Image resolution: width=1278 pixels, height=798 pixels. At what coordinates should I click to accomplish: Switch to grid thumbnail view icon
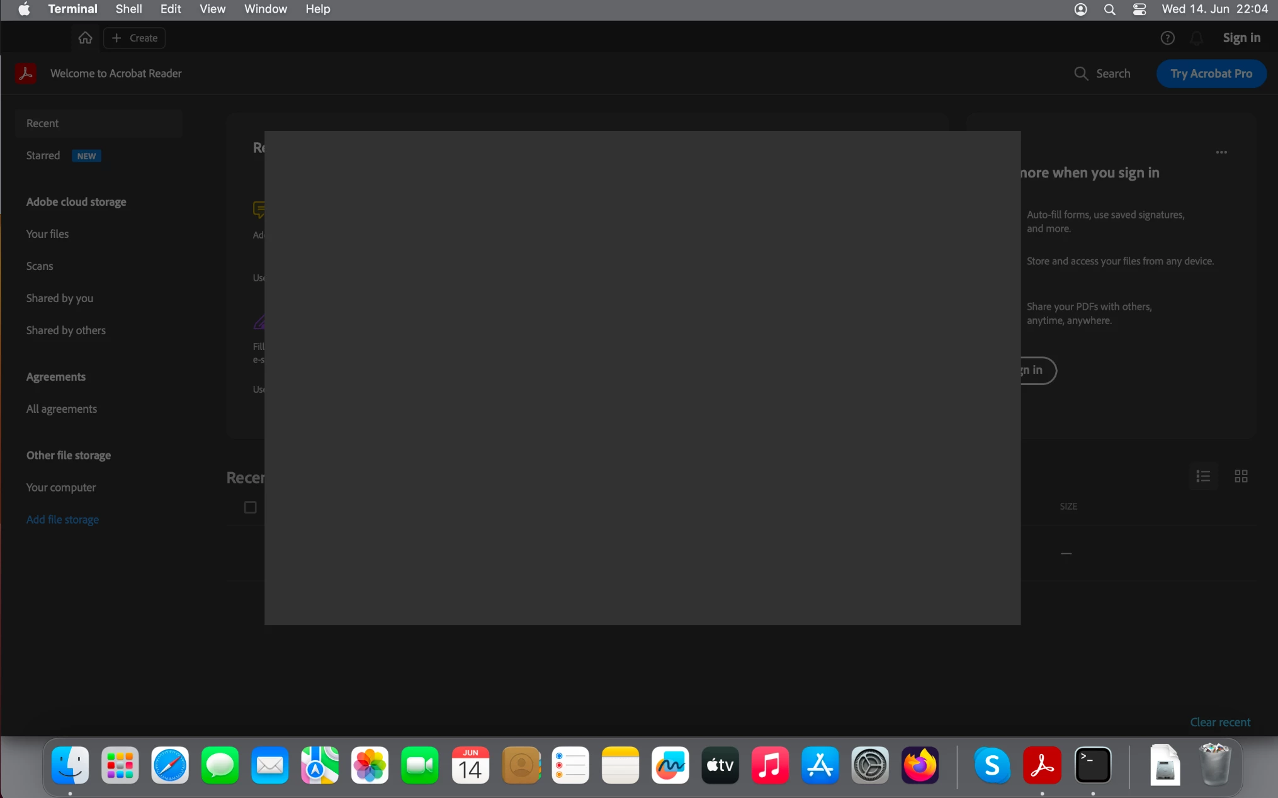click(1241, 476)
